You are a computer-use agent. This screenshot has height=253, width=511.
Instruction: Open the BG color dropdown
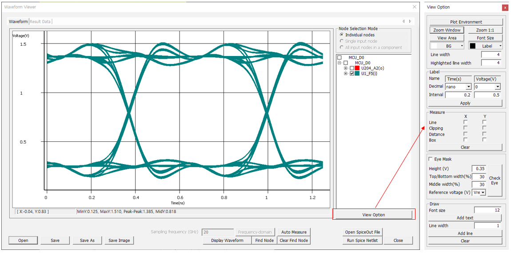click(462, 46)
